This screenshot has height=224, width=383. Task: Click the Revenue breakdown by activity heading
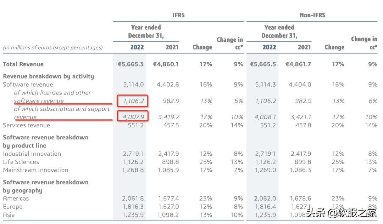pos(49,76)
